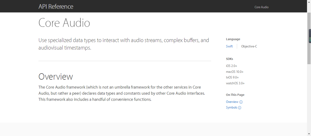The height and width of the screenshot is (136, 311).
Task: Click the Core Audio framework overview paragraph
Action: (122, 93)
